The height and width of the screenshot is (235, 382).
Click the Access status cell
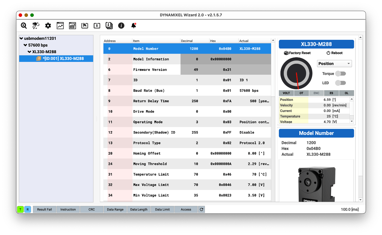186,209
